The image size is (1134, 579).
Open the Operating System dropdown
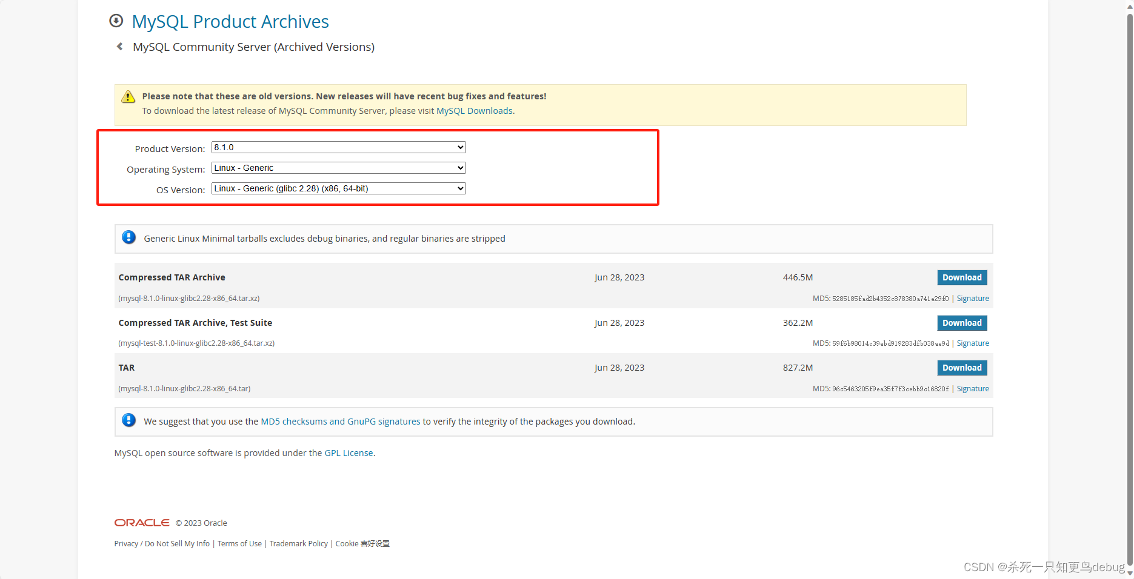pyautogui.click(x=339, y=168)
